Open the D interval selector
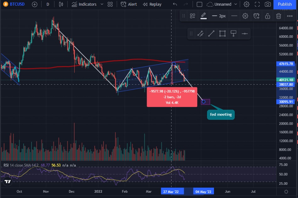The image size is (298, 198). (48, 4)
